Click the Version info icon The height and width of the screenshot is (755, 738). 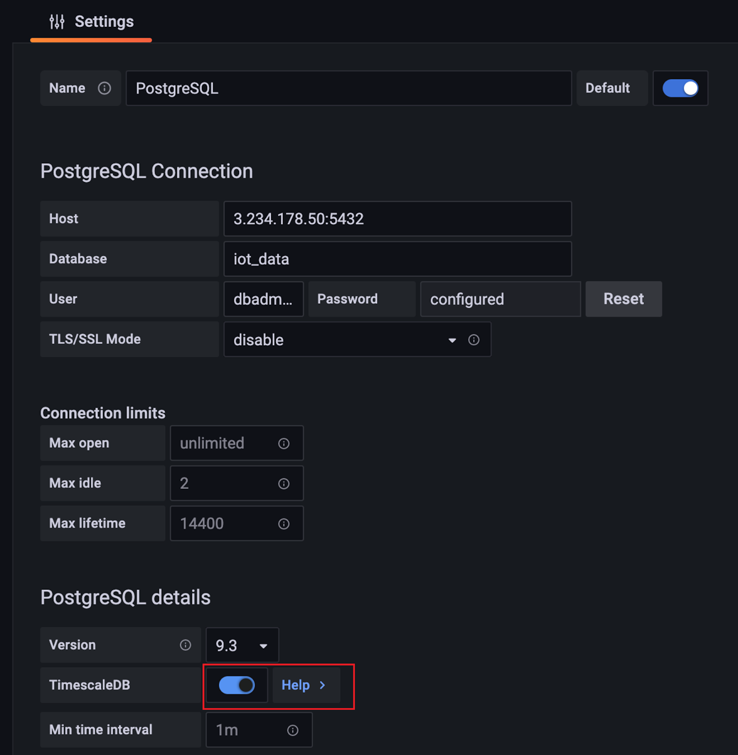pyautogui.click(x=185, y=645)
